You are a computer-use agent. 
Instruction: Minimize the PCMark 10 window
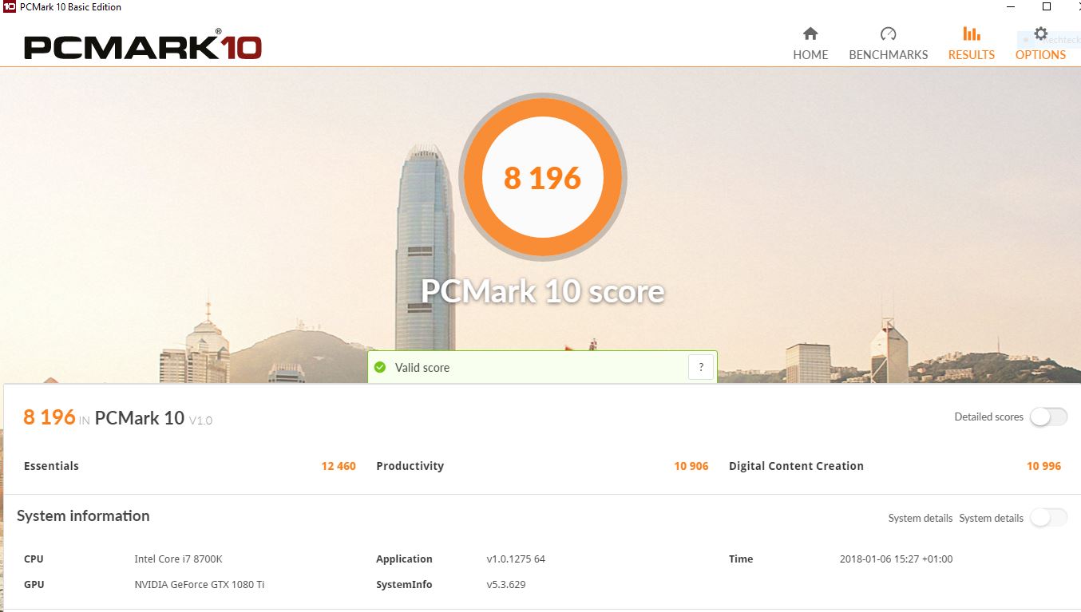point(1010,7)
